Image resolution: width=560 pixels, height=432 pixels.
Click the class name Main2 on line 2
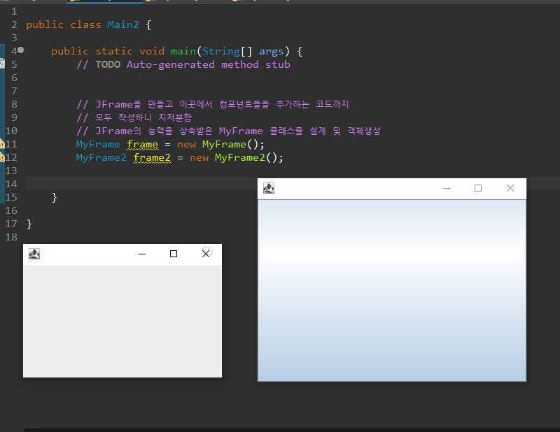point(123,24)
